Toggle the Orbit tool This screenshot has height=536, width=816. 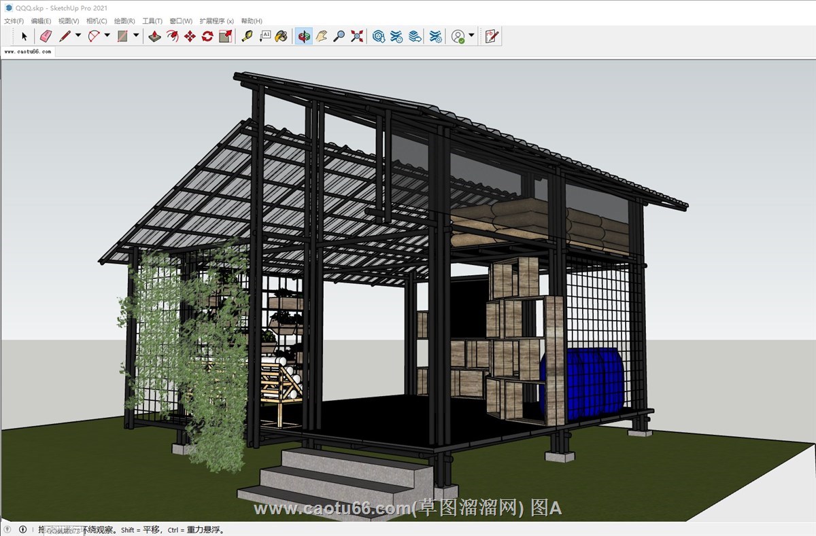pos(303,37)
